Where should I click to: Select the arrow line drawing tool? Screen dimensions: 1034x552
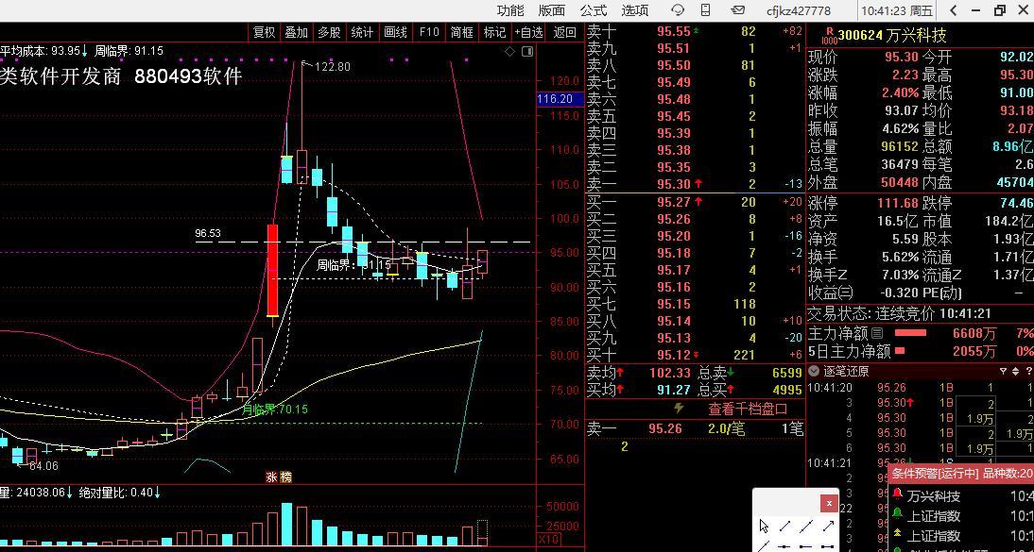point(828,526)
